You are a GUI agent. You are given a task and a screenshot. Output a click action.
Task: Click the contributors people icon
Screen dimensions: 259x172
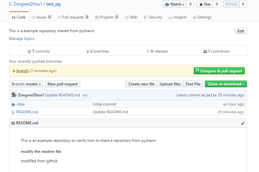click(205, 52)
